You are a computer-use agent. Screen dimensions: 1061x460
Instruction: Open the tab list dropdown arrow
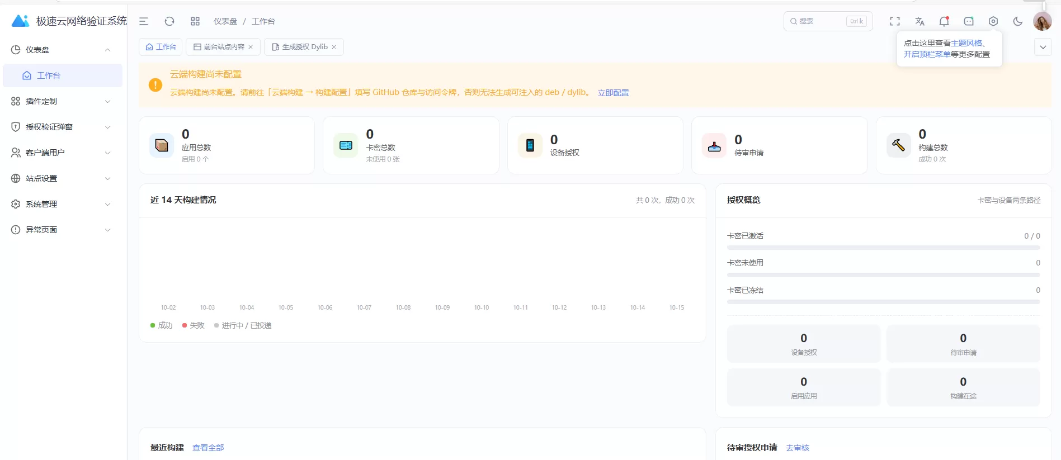click(1043, 48)
